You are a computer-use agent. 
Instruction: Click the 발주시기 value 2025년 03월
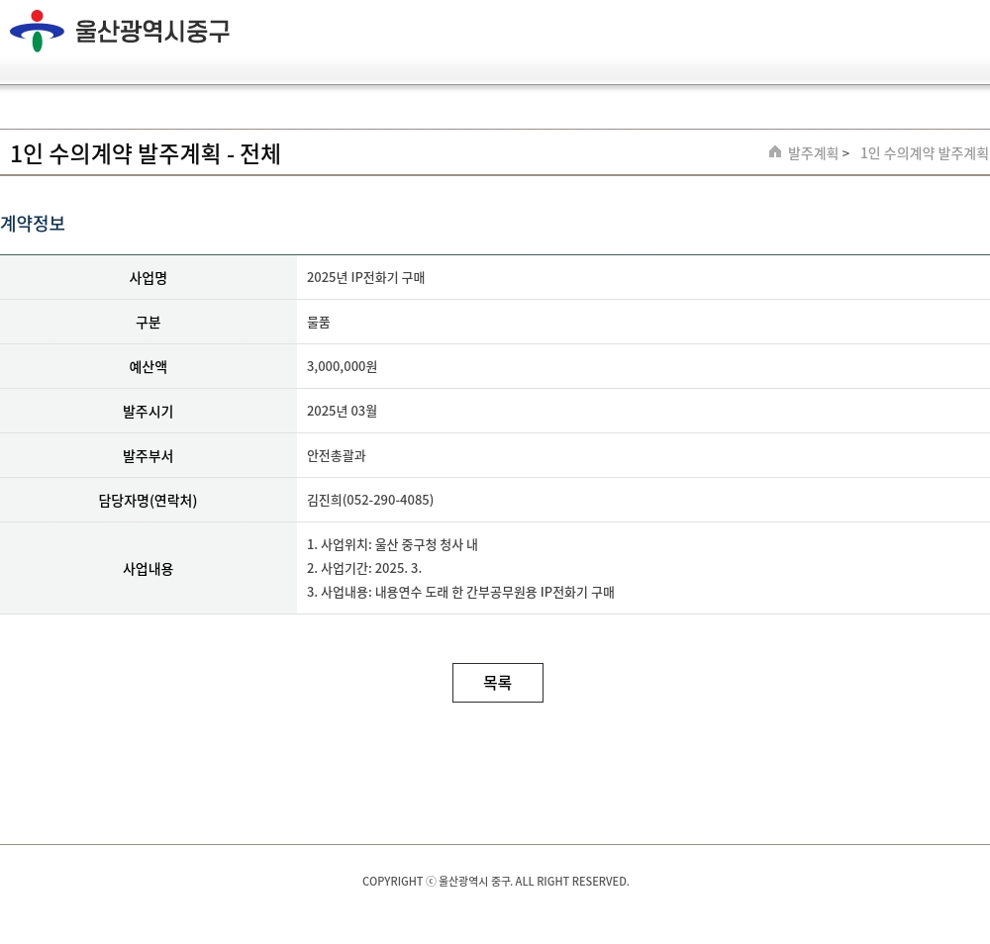[x=342, y=412]
